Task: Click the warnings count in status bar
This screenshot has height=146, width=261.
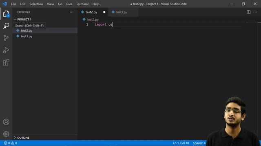Action: (14, 143)
